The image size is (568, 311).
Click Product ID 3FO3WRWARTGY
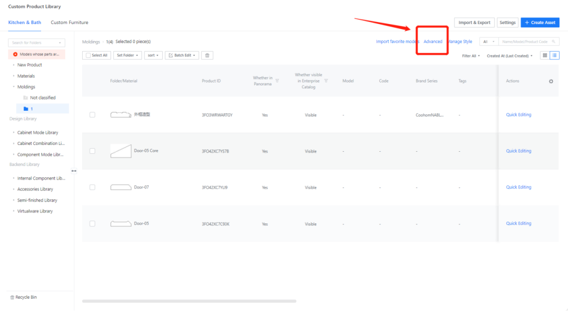click(217, 115)
